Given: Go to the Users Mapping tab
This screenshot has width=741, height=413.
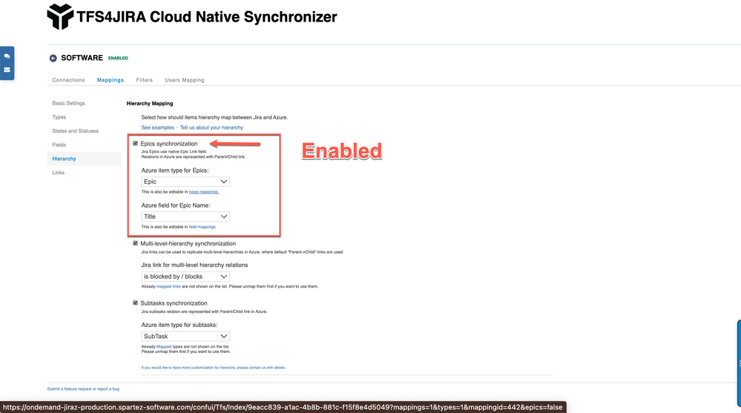Looking at the screenshot, I should tap(184, 80).
